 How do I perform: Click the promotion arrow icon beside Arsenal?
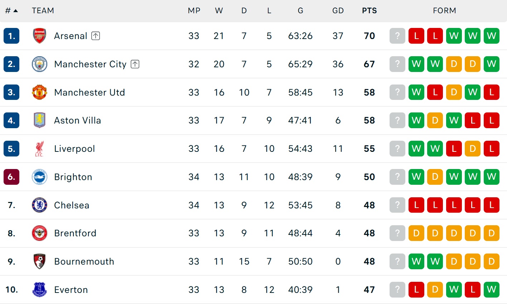click(96, 36)
